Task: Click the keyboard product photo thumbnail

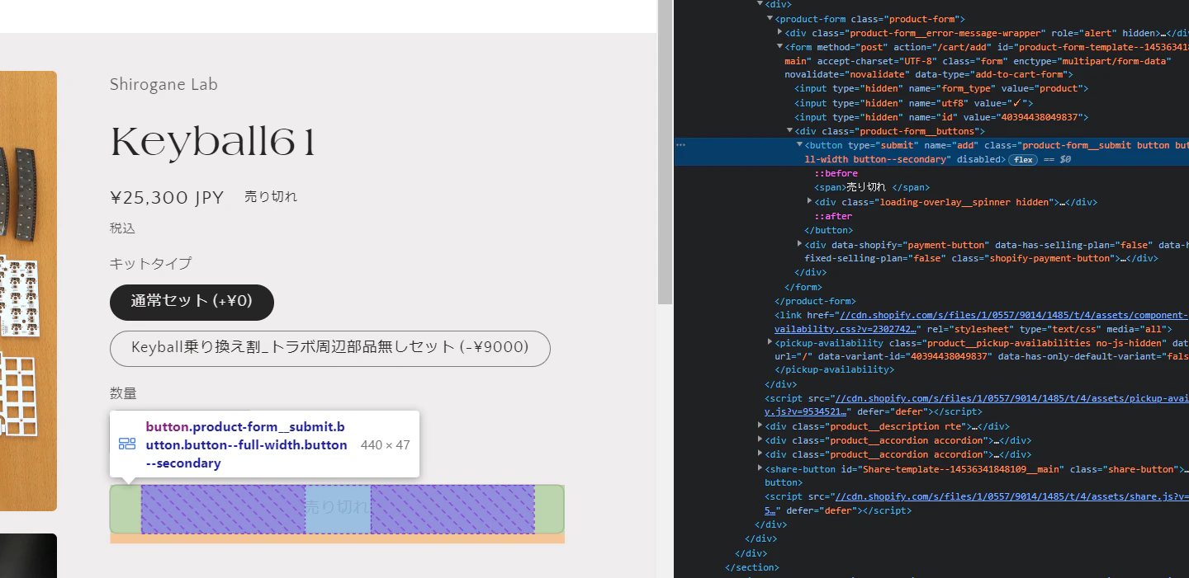Action: point(28,291)
